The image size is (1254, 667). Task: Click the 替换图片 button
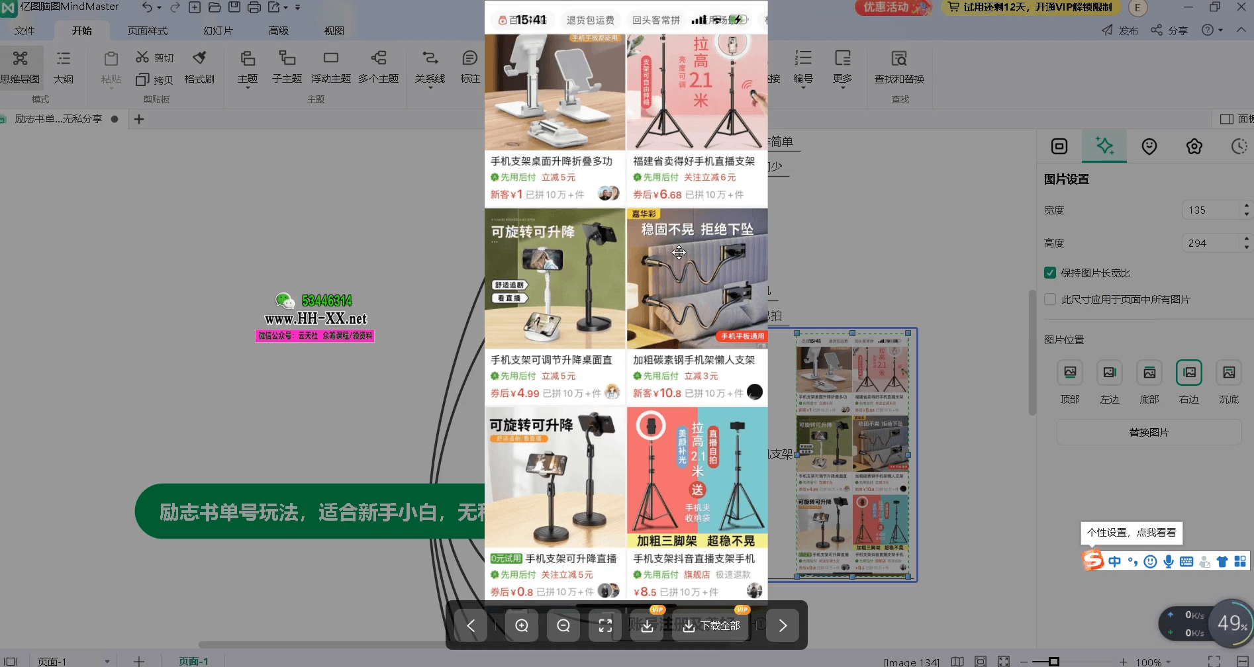pyautogui.click(x=1149, y=432)
